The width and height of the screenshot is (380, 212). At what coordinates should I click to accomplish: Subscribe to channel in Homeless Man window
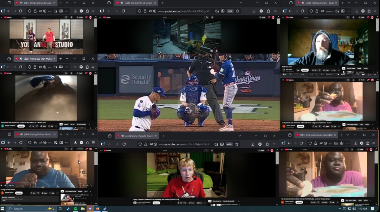pos(21,126)
